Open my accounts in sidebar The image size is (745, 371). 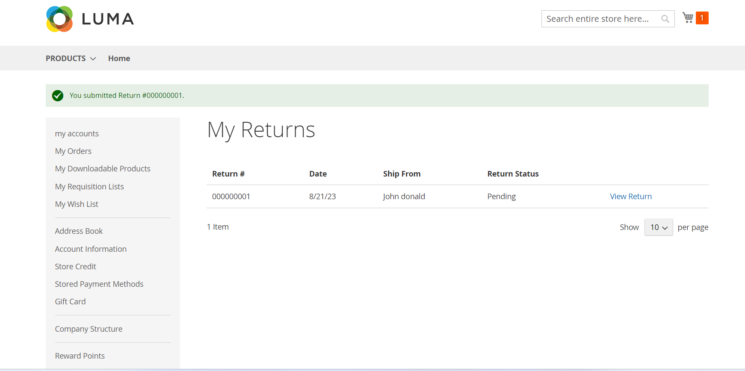pyautogui.click(x=77, y=134)
